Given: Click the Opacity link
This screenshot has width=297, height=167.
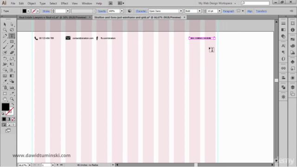Looking at the screenshot, I should (102, 11).
